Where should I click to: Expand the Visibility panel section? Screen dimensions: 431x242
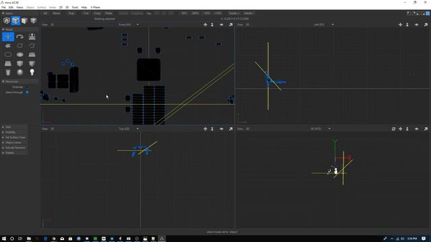[3, 132]
